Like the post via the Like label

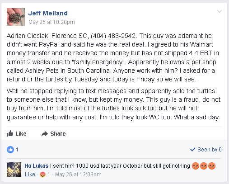coord(21,134)
